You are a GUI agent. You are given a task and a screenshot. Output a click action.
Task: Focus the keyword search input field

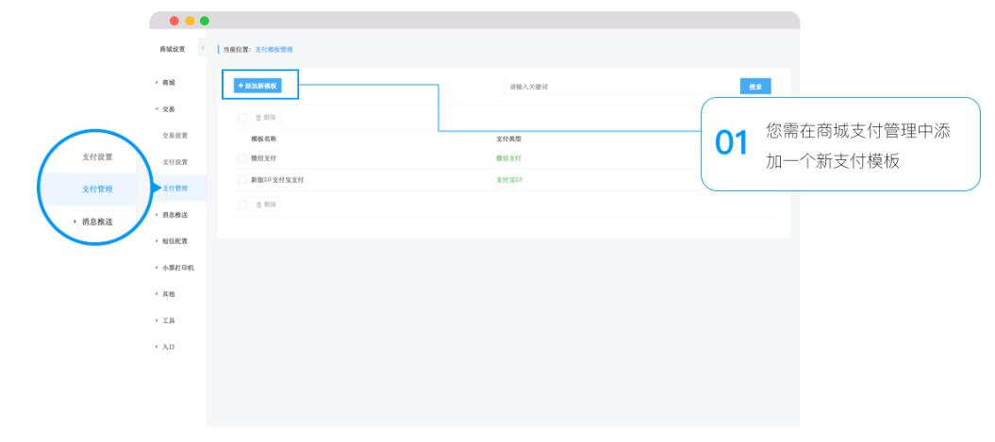[622, 87]
